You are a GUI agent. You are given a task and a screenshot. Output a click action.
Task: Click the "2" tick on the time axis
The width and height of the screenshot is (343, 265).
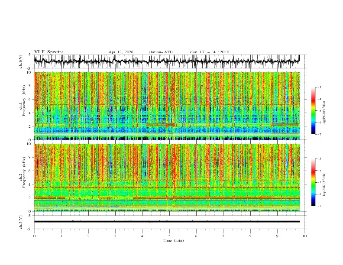pyautogui.click(x=88, y=236)
